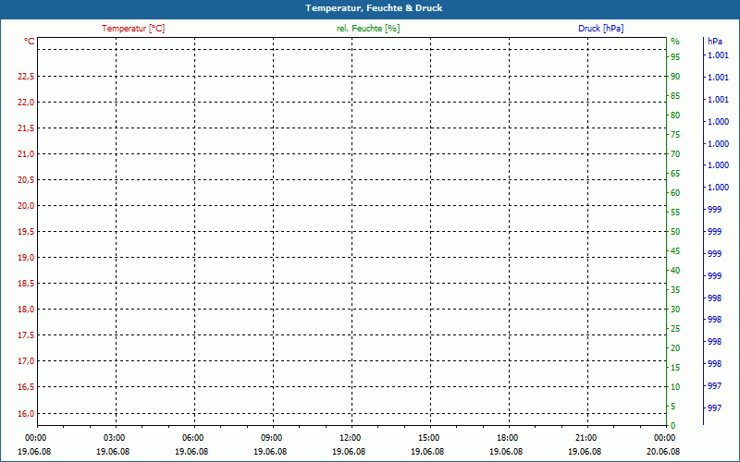Viewport: 740px width, 462px height.
Task: Click the '20,5' temperature tick label
Action: coord(26,180)
